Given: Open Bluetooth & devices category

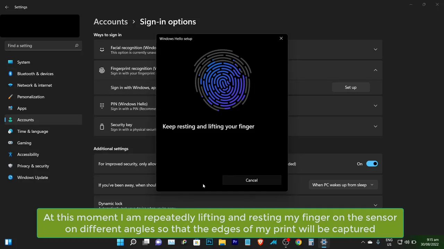Looking at the screenshot, I should [43, 74].
